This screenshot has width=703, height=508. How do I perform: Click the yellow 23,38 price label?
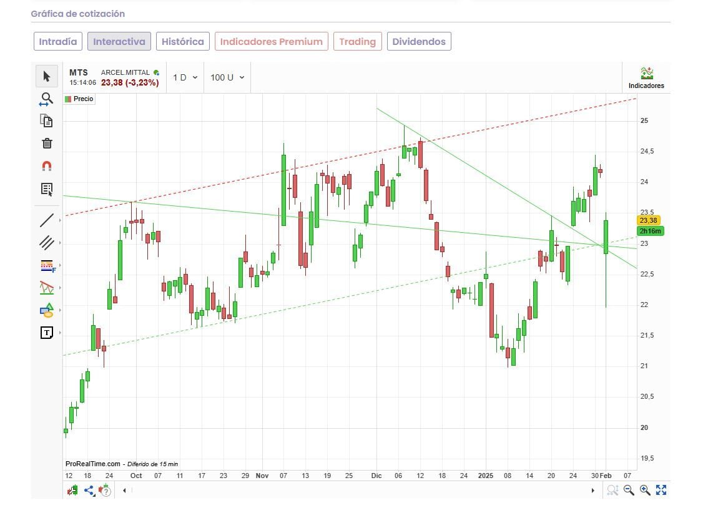pyautogui.click(x=648, y=220)
